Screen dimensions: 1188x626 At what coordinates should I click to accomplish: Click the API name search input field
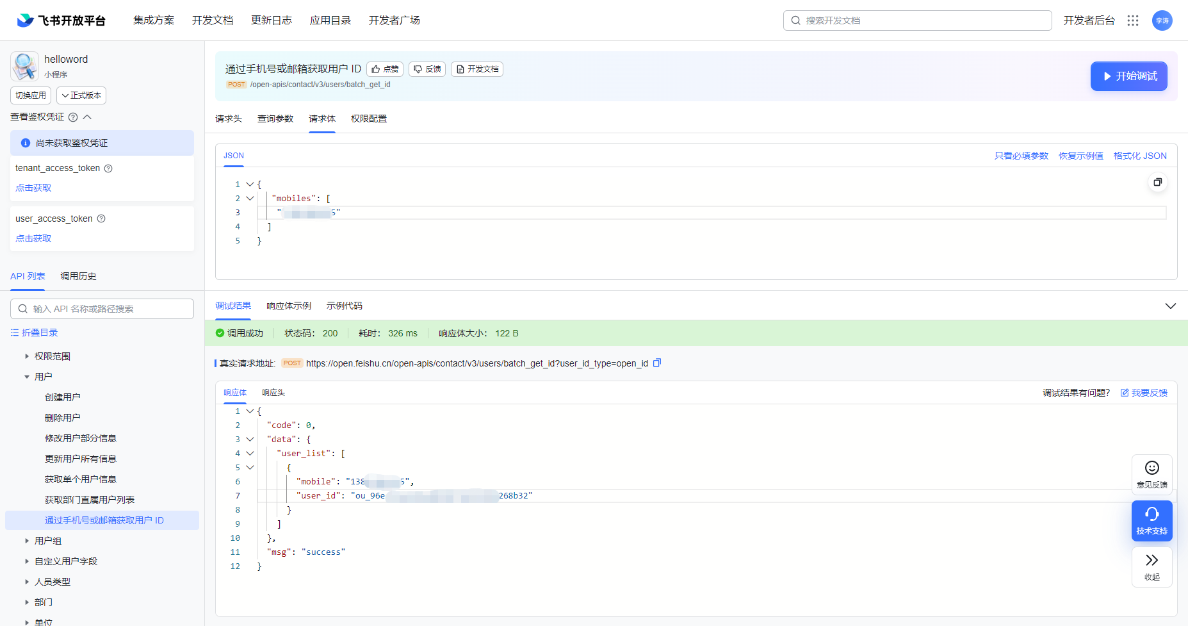(x=102, y=308)
